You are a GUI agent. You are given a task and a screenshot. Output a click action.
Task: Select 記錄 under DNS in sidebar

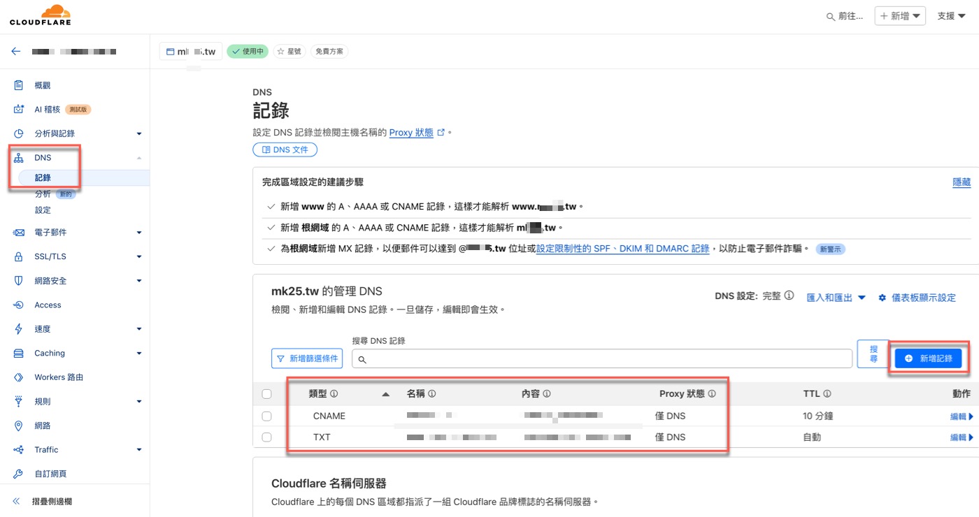[43, 178]
